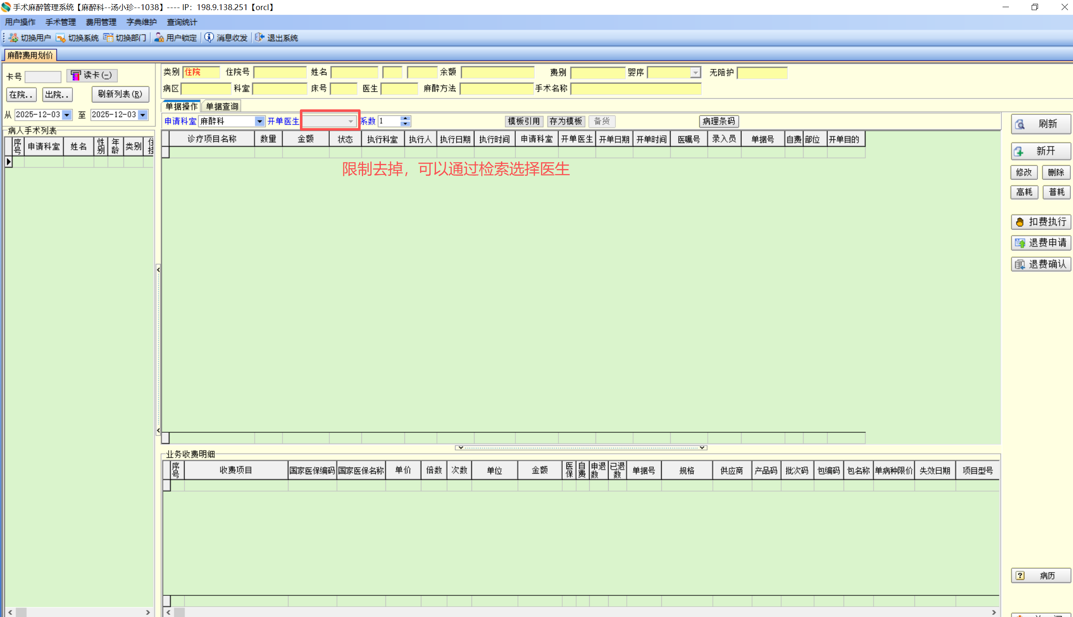1073x617 pixels.
Task: Click the 读卡 card reader button
Action: pos(92,75)
